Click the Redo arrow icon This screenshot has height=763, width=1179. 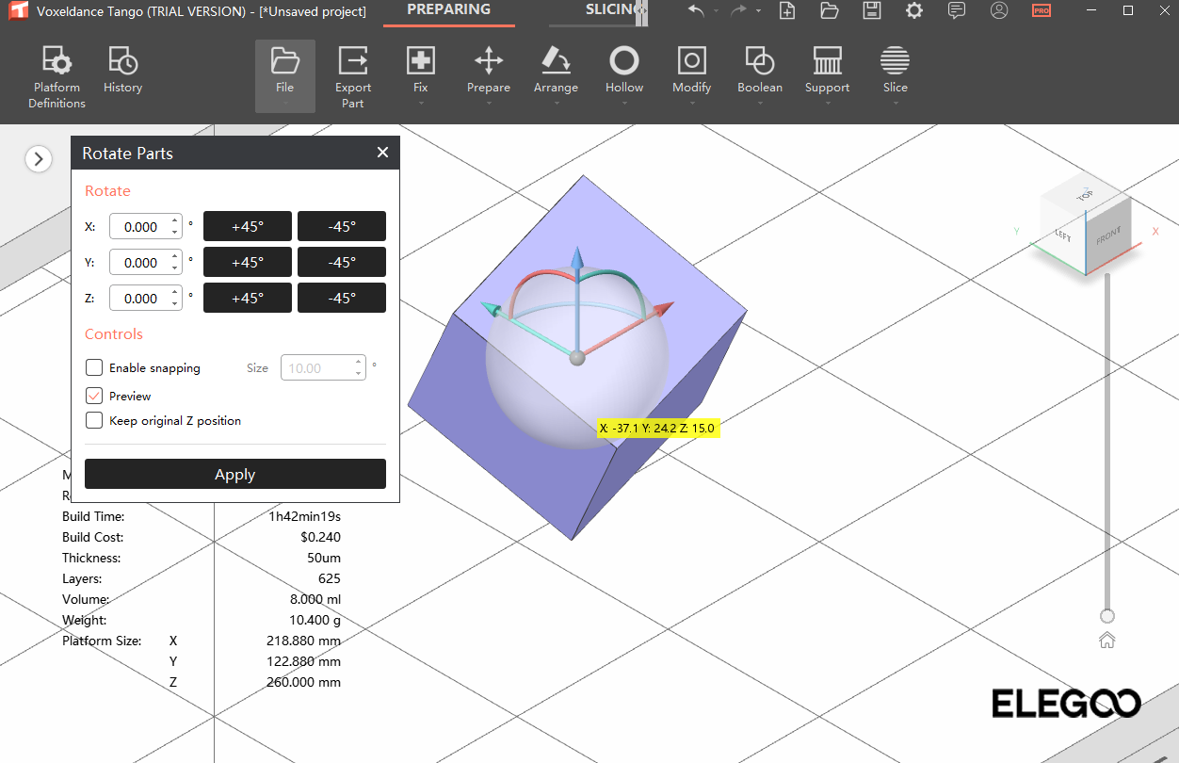pos(739,11)
